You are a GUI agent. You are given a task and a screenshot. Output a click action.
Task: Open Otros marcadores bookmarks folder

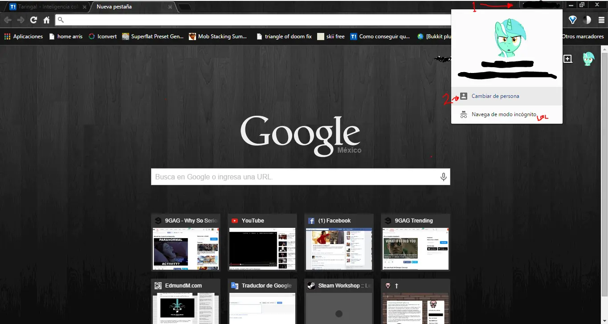coord(583,36)
